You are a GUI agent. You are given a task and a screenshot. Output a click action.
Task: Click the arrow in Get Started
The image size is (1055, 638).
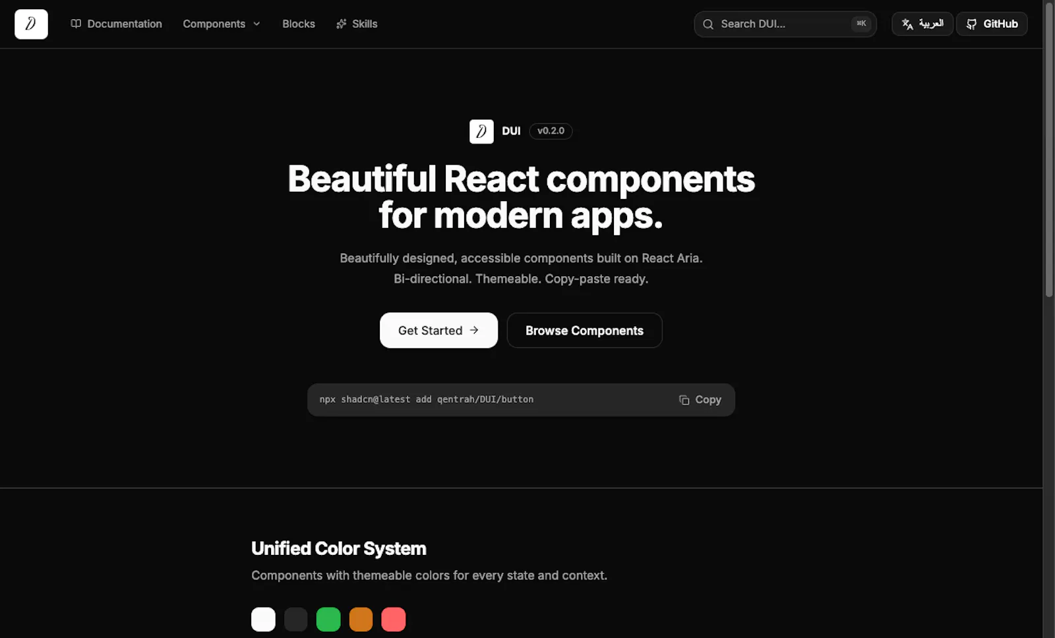tap(474, 330)
